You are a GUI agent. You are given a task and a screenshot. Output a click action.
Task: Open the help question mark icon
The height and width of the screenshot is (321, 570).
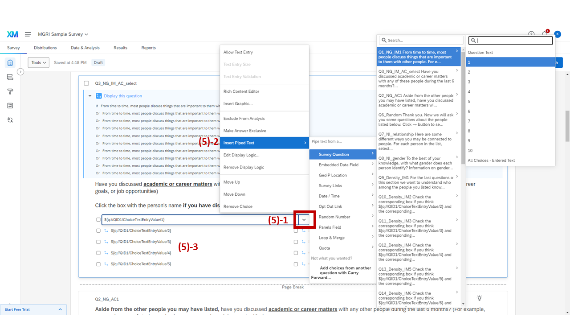531,34
